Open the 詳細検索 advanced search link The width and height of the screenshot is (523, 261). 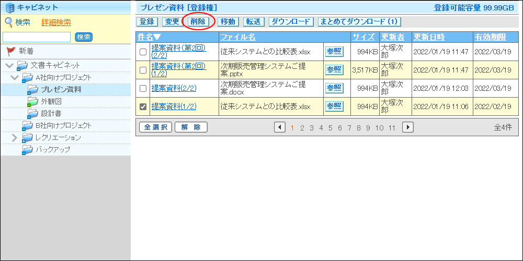click(56, 22)
